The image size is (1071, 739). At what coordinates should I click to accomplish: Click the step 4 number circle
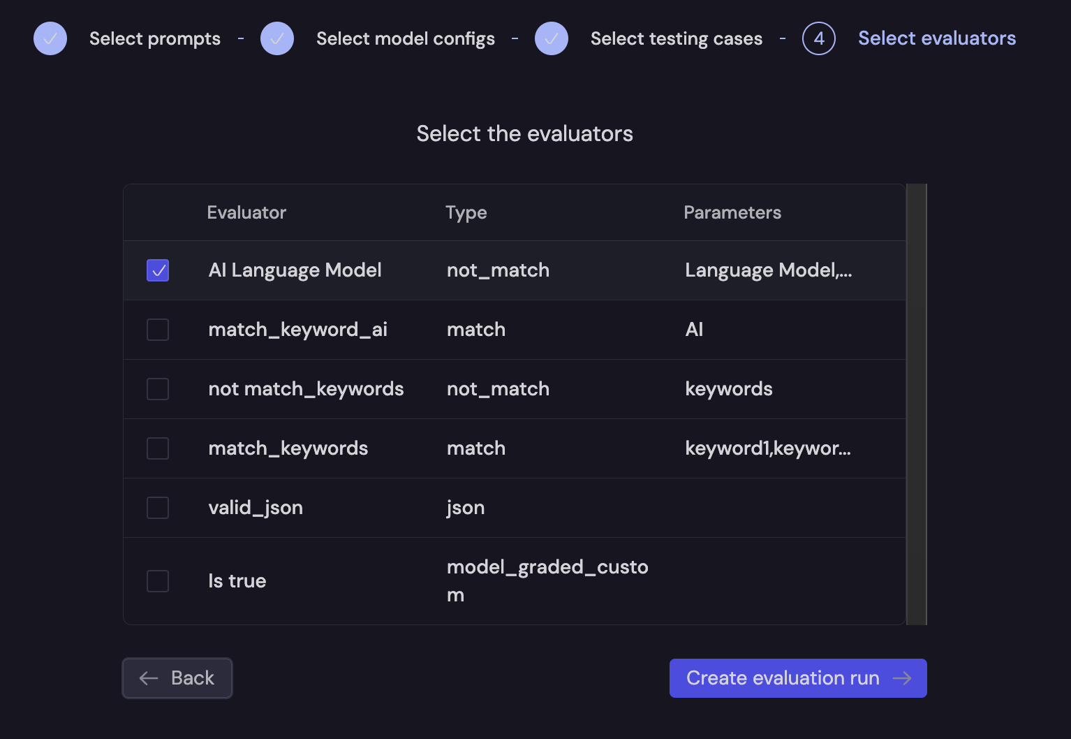[818, 38]
